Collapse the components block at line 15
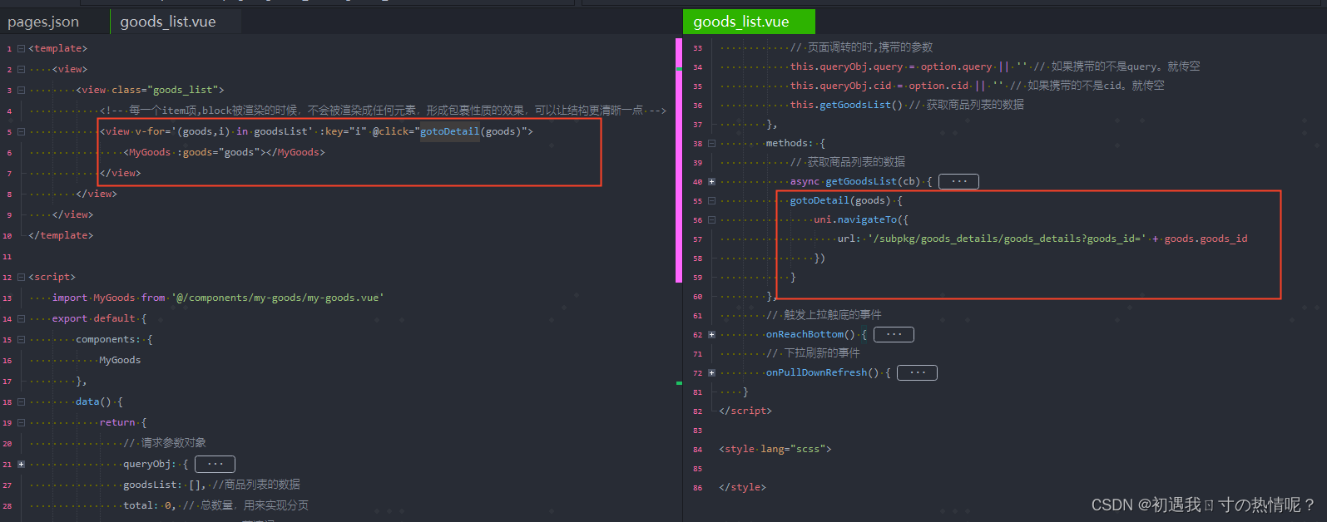Screen dimensions: 1327x522 [x=21, y=340]
